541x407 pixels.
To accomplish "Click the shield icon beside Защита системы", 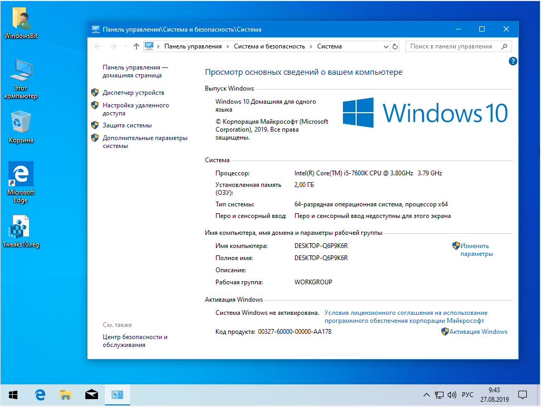I will pyautogui.click(x=95, y=125).
